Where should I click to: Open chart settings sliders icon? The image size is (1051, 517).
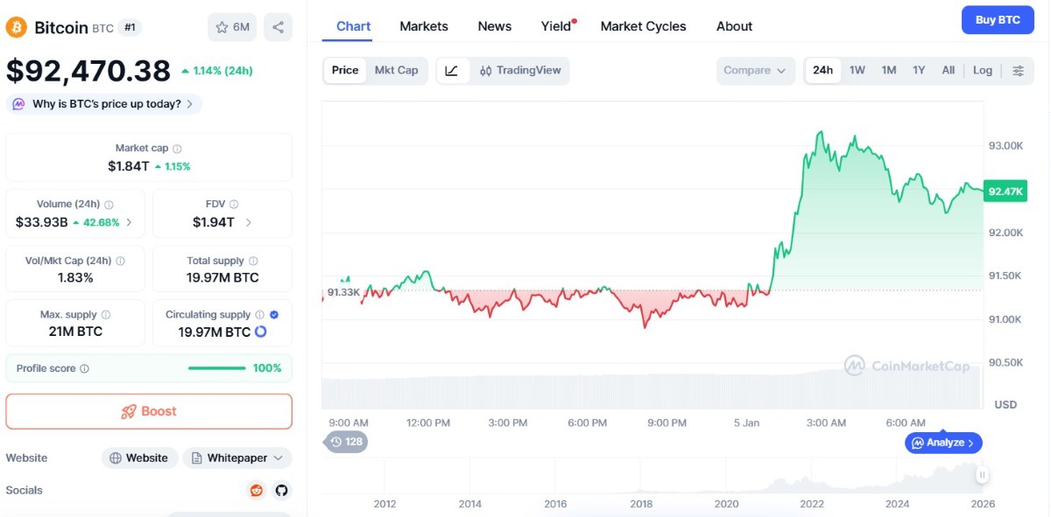point(1018,71)
